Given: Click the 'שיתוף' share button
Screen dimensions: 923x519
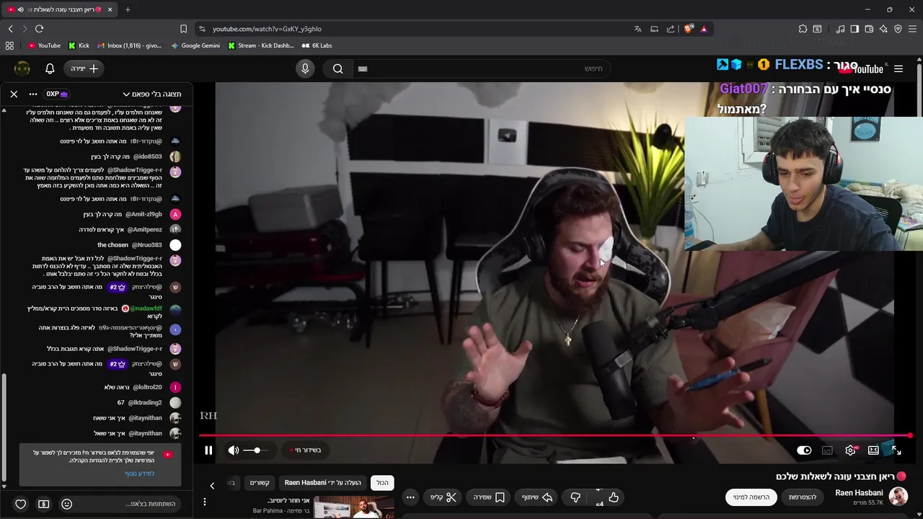Looking at the screenshot, I should pyautogui.click(x=536, y=497).
